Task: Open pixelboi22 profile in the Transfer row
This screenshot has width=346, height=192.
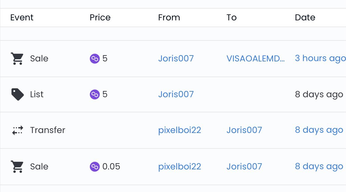Action: point(180,130)
